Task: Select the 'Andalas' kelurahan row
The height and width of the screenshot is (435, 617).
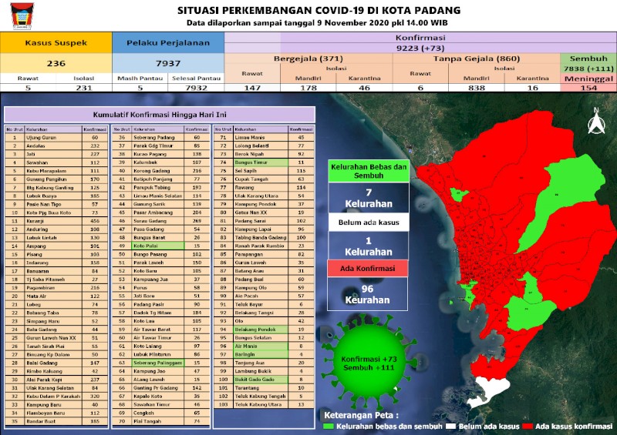Action: (56, 146)
